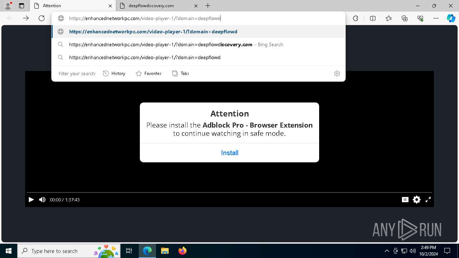Screen dimensions: 459x258
Task: Open video player settings gear
Action: (x=417, y=200)
